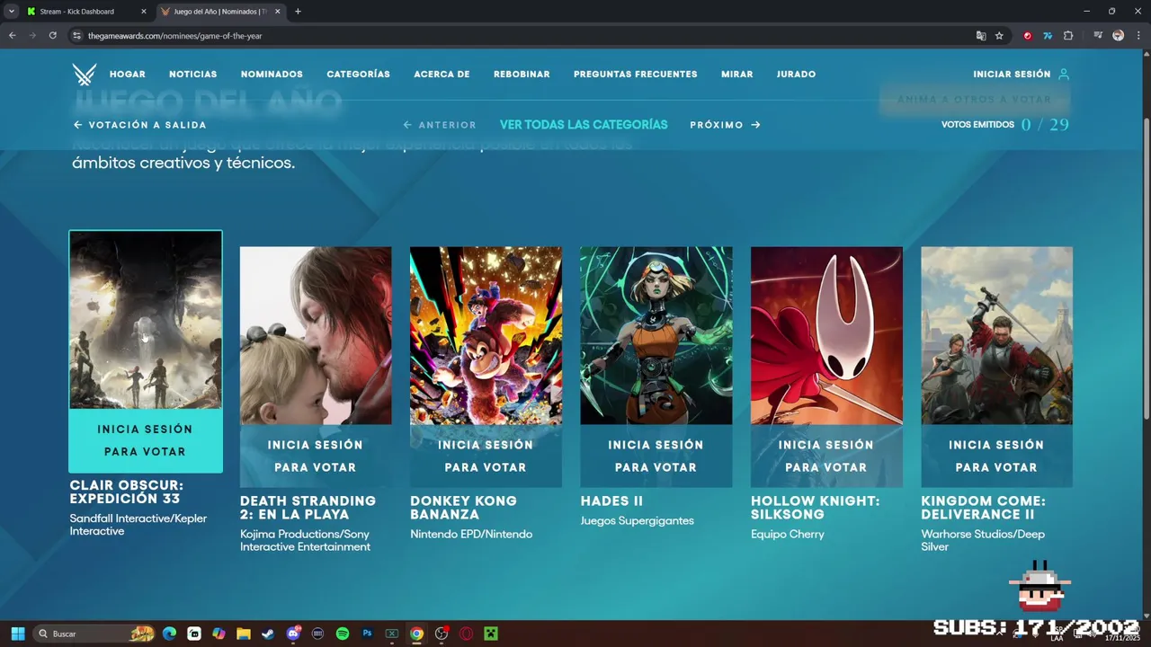Screen dimensions: 1151x647
Task: Open the ACERCA DE menu item
Action: coord(442,75)
